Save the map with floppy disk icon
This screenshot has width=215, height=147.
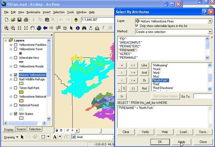pos(19,20)
